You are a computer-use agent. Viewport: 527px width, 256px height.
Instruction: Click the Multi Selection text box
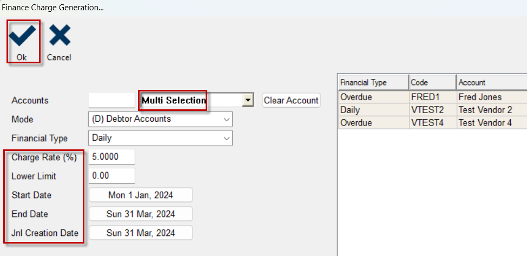[191, 100]
